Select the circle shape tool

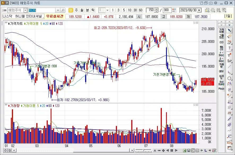(x=229, y=78)
